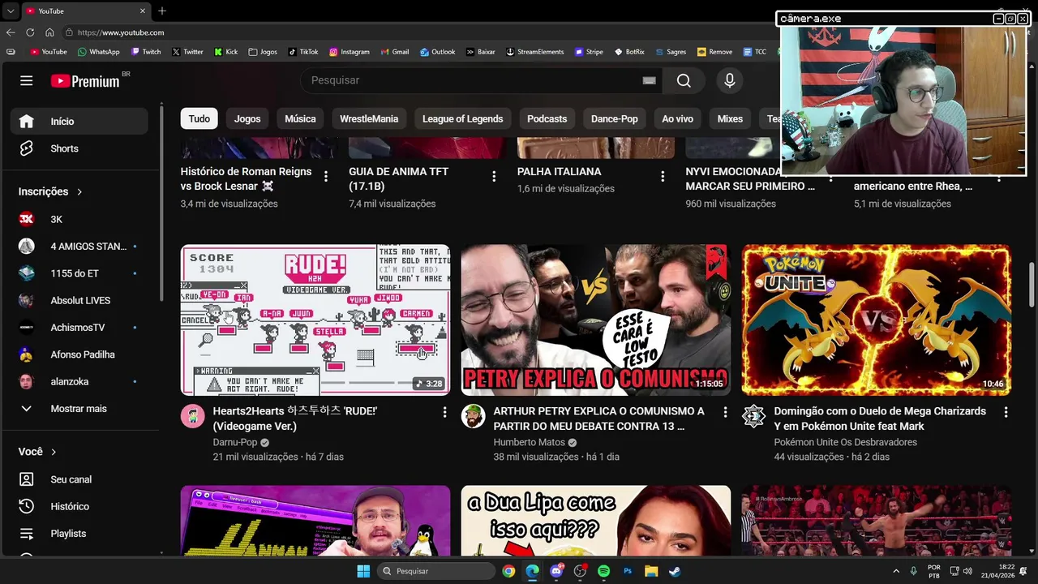The width and height of the screenshot is (1038, 584).
Task: Open options menu for Hearts2Hearts RUDE! video
Action: tap(444, 413)
